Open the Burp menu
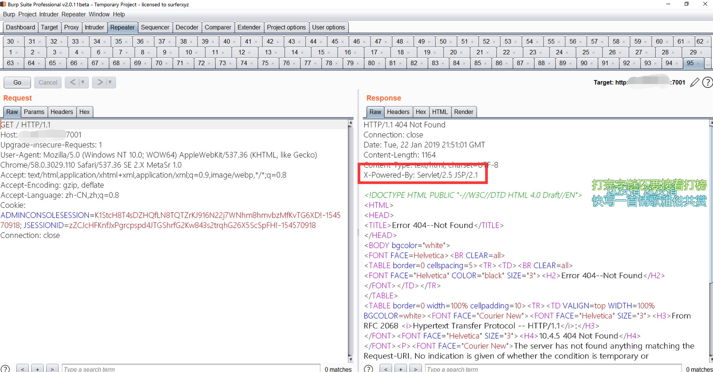 (x=9, y=15)
